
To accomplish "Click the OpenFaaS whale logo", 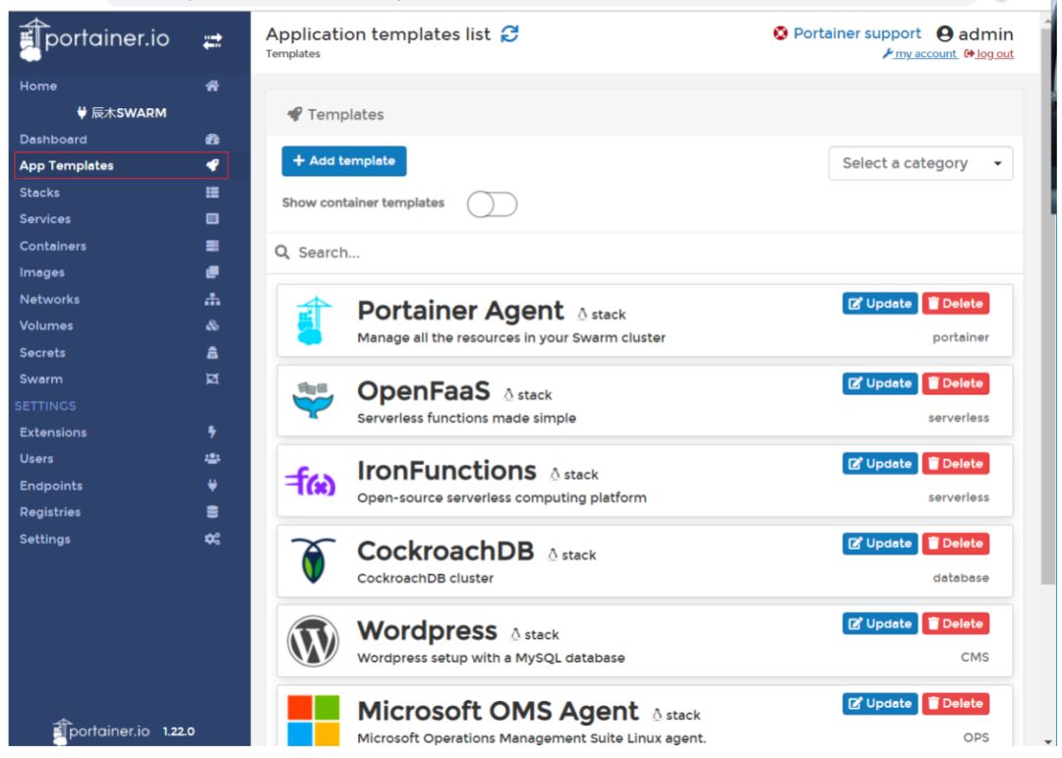I will [313, 400].
